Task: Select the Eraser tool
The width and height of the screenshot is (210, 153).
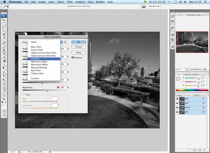Action: (4, 57)
